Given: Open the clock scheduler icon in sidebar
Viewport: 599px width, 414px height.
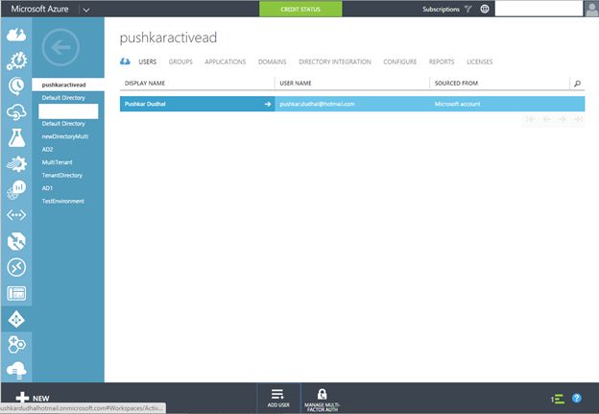Looking at the screenshot, I should click(16, 86).
